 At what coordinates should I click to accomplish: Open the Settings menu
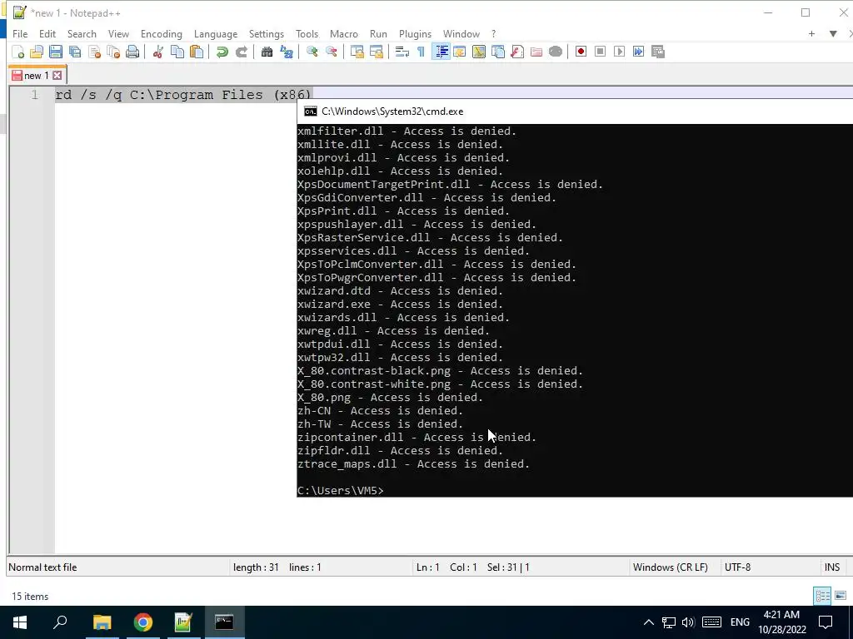tap(266, 33)
